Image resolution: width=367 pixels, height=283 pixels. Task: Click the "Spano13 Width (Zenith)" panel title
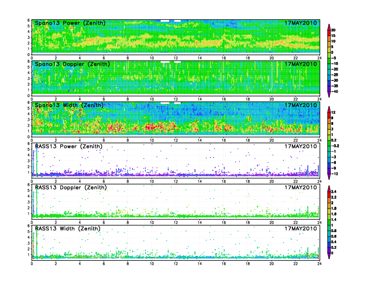click(x=69, y=105)
